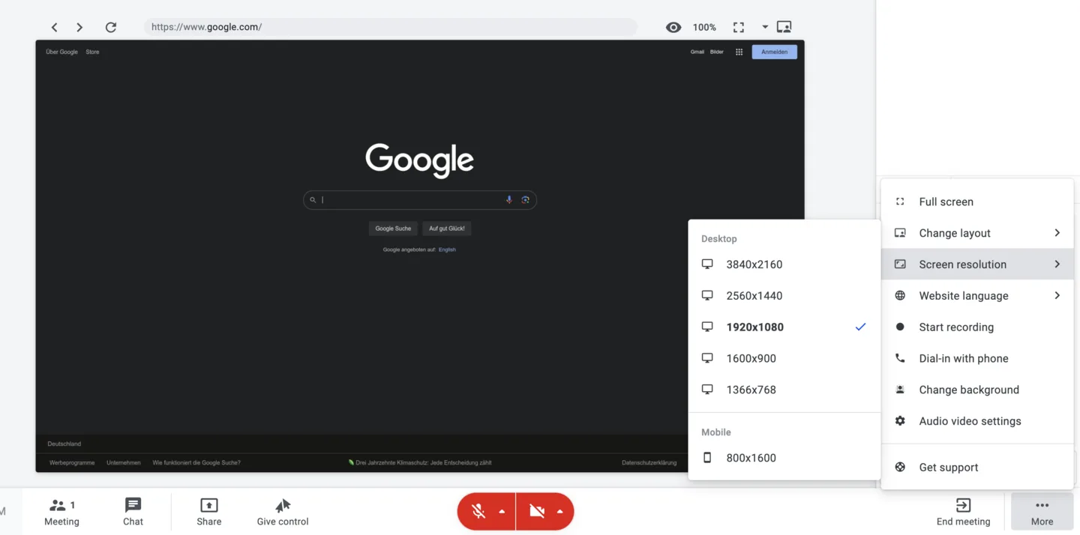Select the 1366x768 resolution

click(x=784, y=390)
